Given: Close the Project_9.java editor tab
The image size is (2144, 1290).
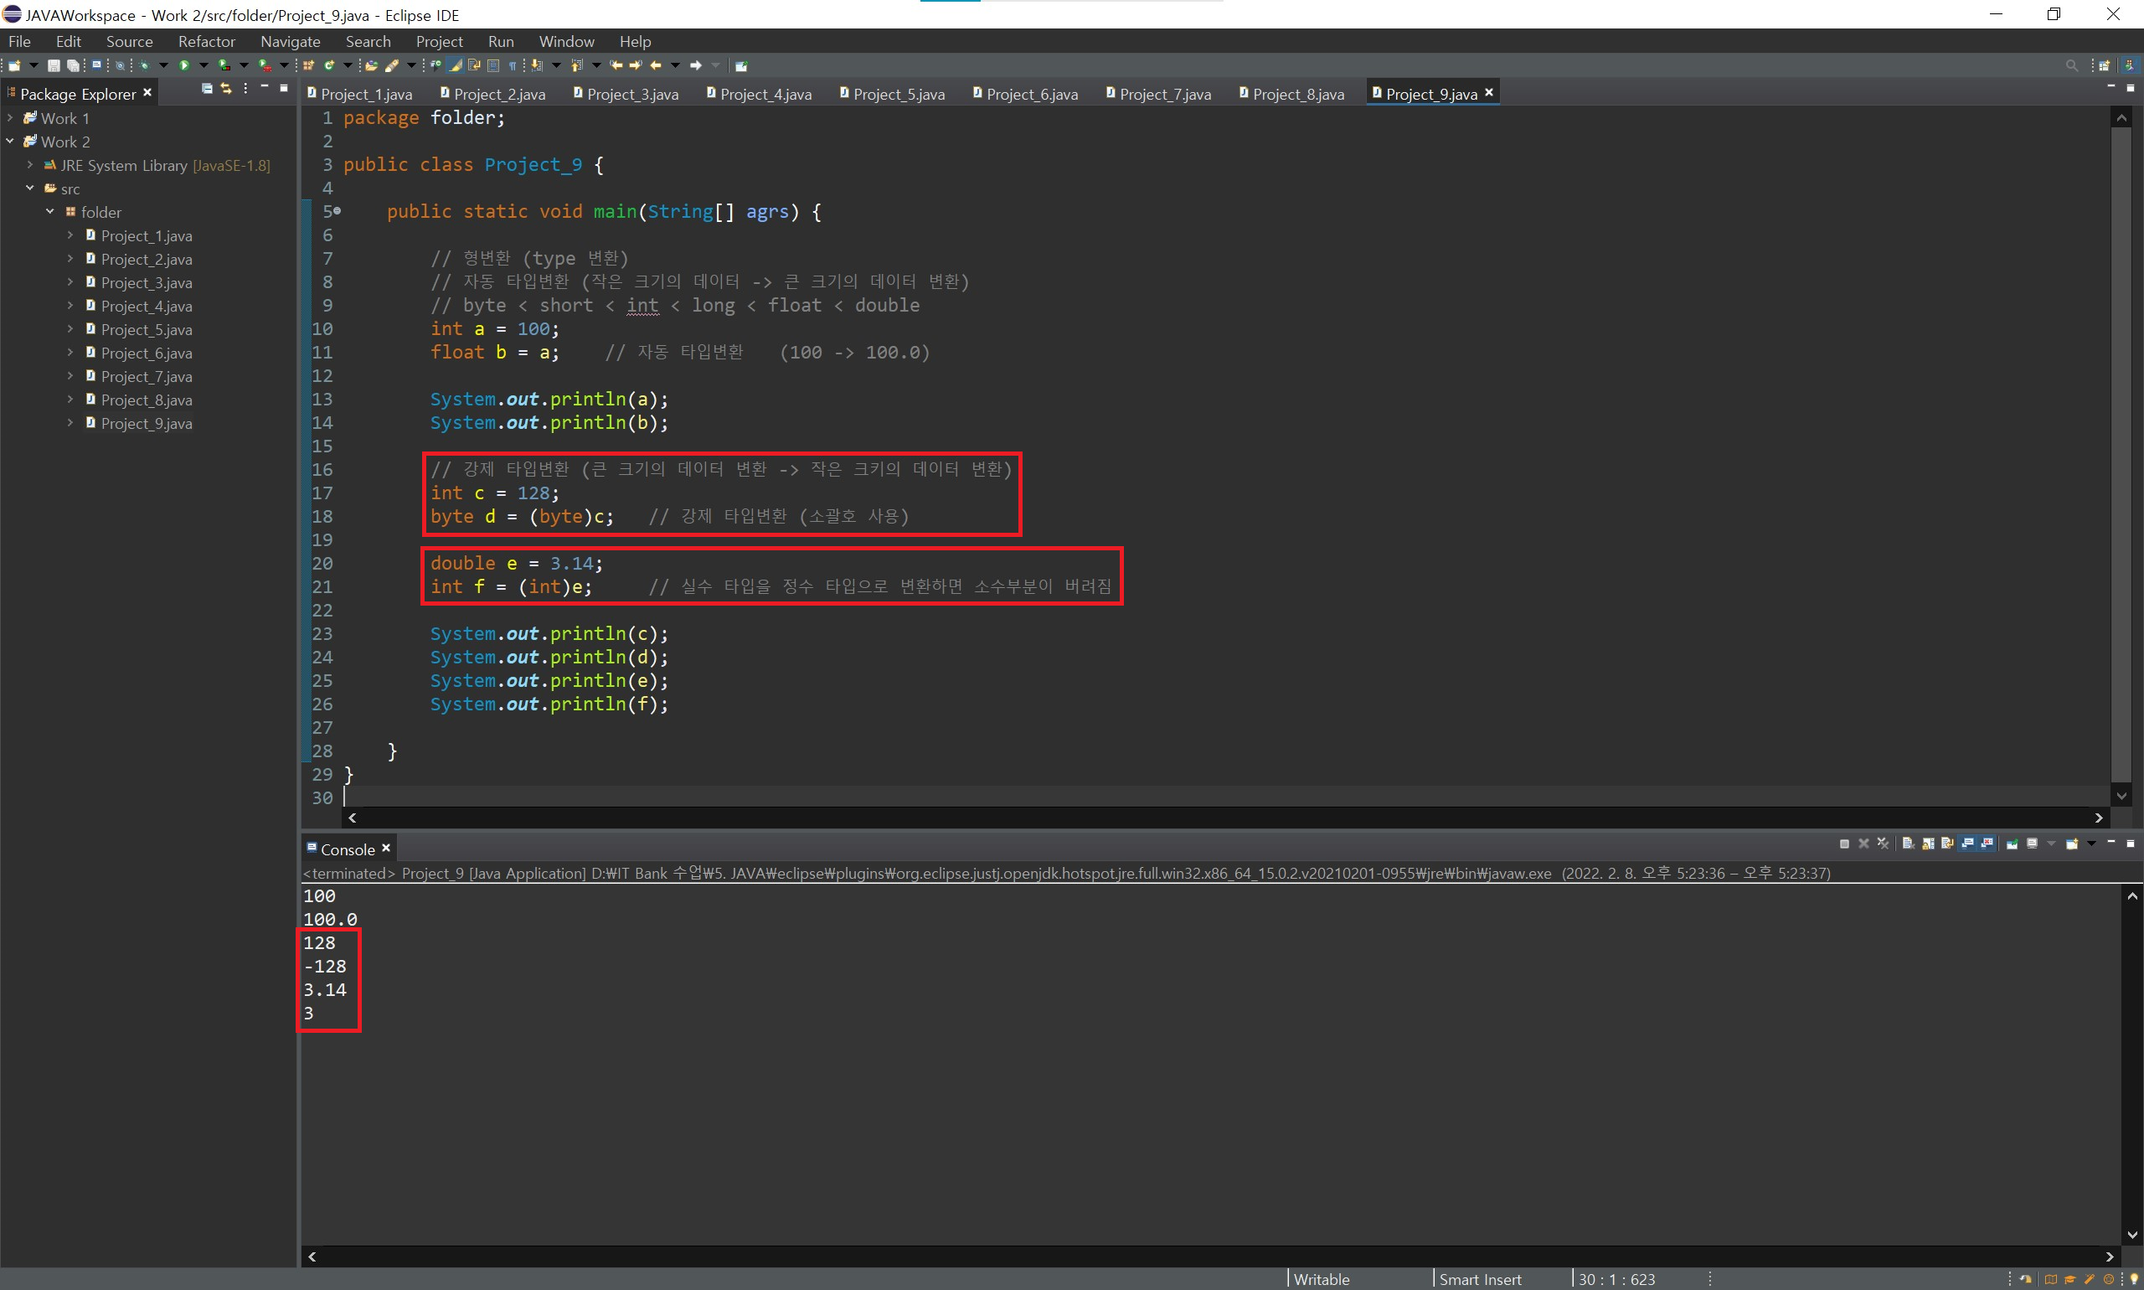Looking at the screenshot, I should [x=1489, y=92].
